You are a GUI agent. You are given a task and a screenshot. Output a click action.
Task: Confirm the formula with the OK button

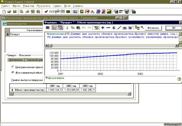click(x=174, y=28)
